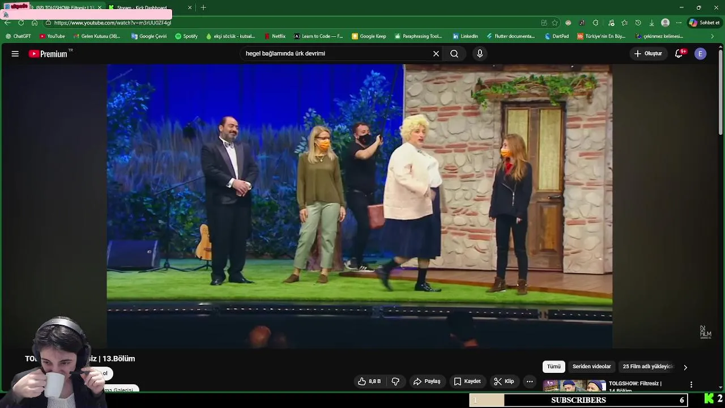Viewport: 725px width, 408px height.
Task: Open Google Keep bookmark
Action: coord(369,36)
